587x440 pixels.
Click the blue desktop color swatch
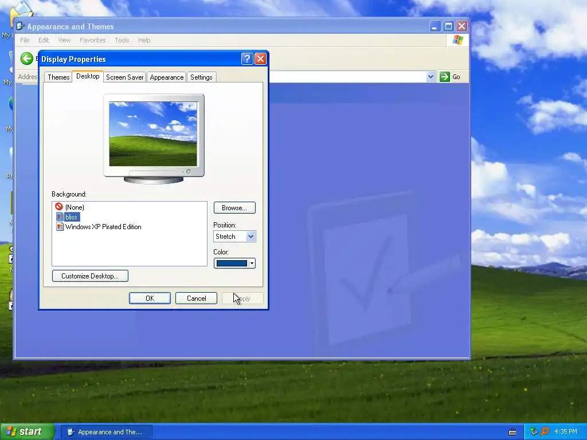(x=232, y=264)
